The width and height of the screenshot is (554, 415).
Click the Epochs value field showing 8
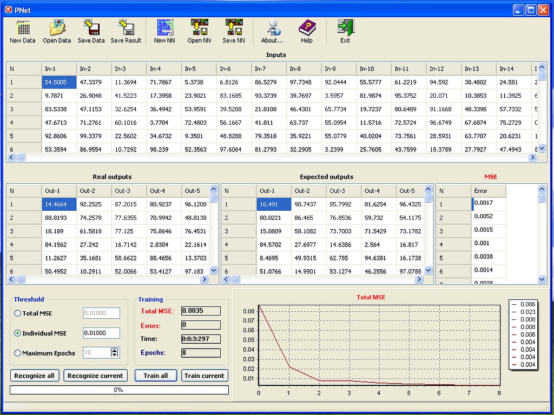coord(201,352)
